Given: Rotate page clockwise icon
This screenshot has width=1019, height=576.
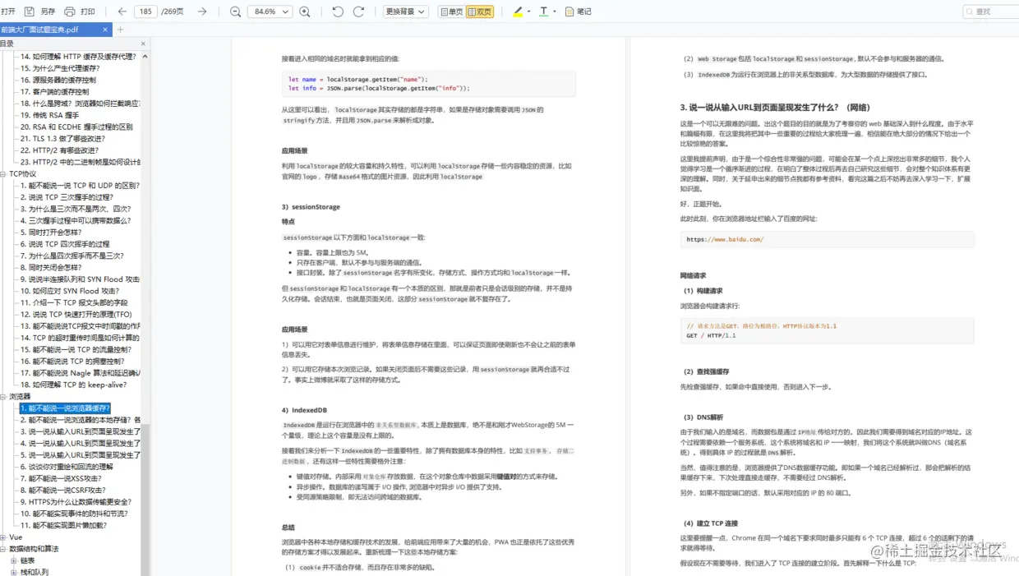Looking at the screenshot, I should coord(358,12).
